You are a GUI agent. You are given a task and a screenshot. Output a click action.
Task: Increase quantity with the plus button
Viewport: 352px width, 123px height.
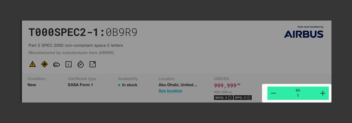[x=323, y=93]
